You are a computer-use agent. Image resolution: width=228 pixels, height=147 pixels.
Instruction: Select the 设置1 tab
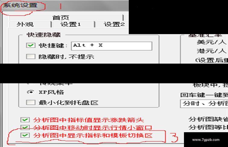pos(71,24)
